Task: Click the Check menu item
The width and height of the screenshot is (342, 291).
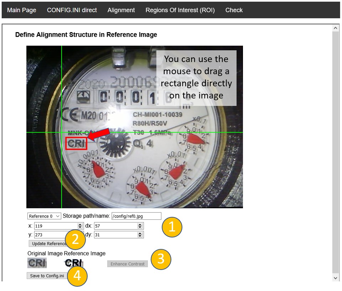Action: pyautogui.click(x=234, y=10)
